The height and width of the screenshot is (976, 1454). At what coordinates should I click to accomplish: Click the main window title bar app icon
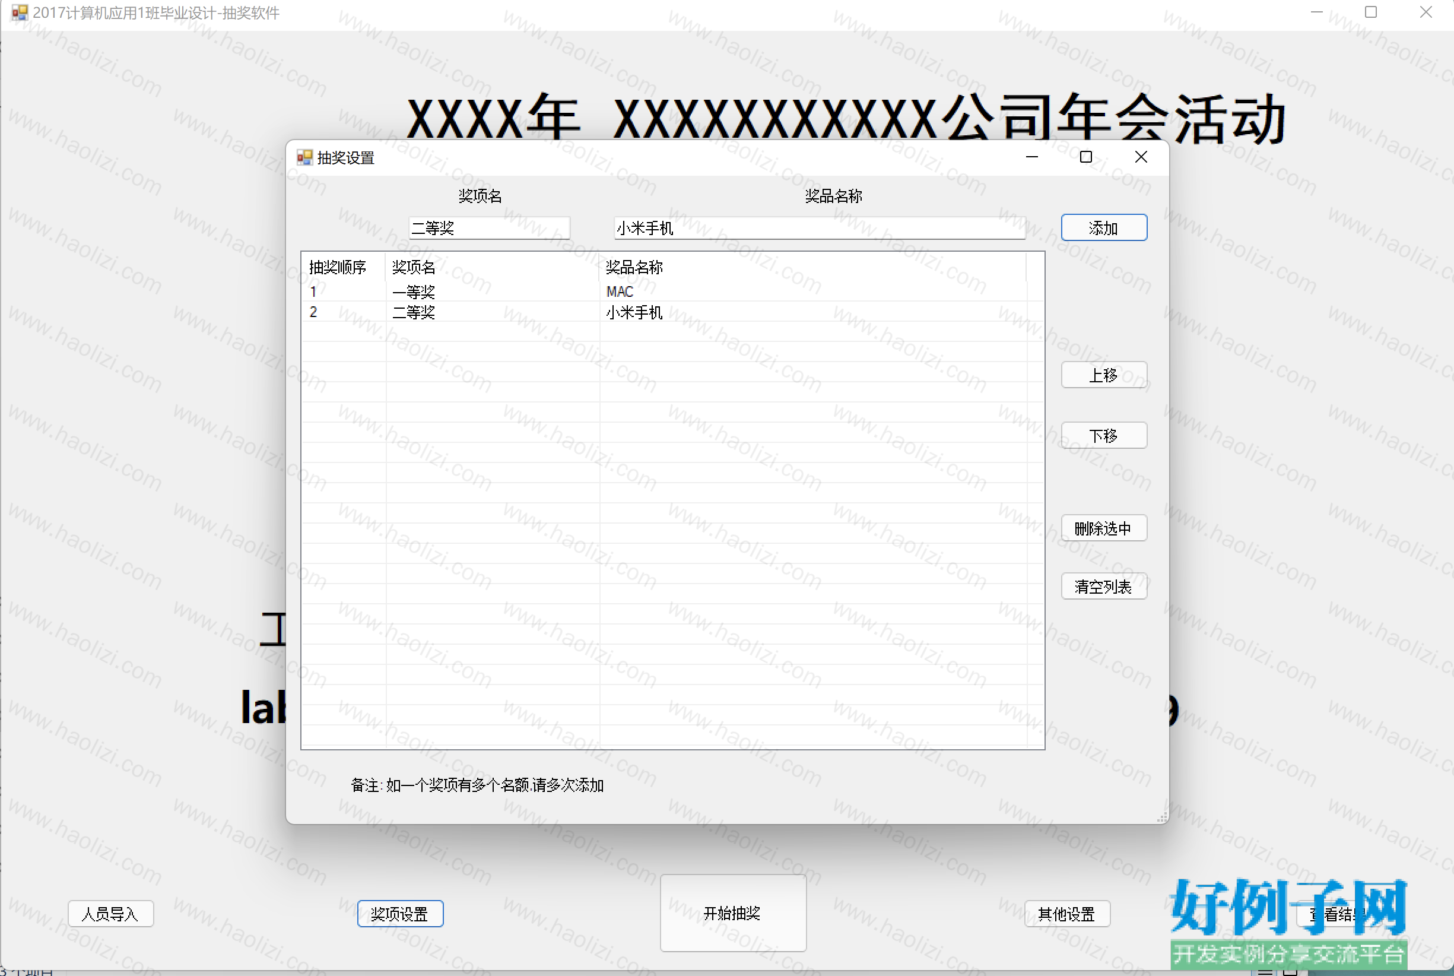20,12
